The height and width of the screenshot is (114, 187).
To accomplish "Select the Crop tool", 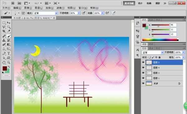I will pyautogui.click(x=4, y=31).
